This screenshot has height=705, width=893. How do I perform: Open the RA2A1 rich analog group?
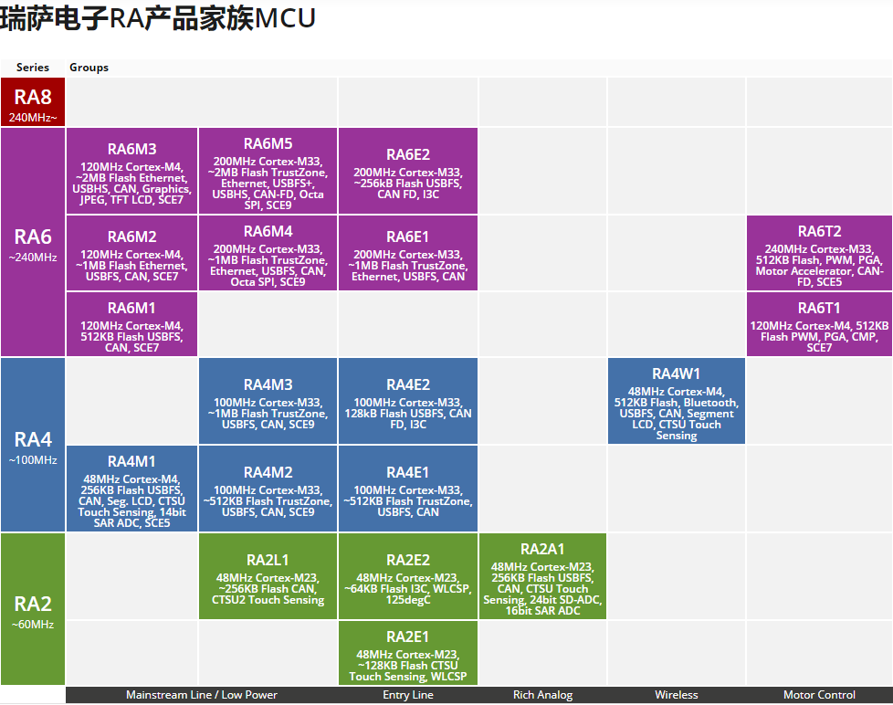pyautogui.click(x=542, y=576)
